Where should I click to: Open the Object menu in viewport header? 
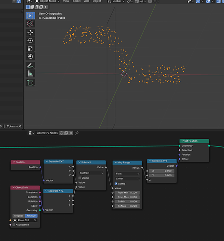point(97,1)
